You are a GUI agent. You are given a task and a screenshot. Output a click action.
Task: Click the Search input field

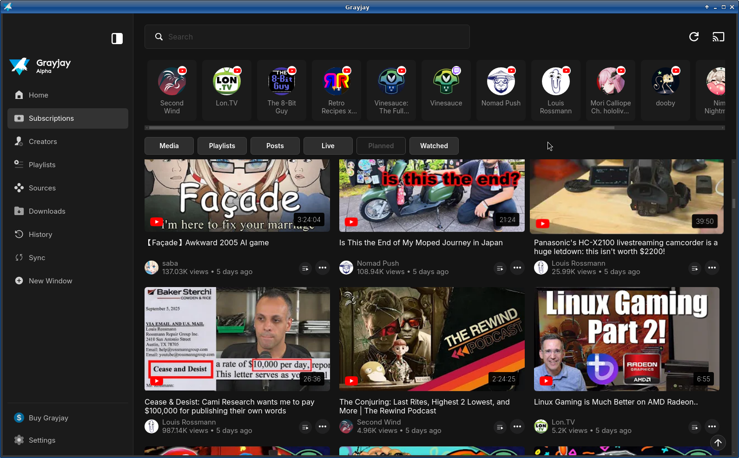point(307,37)
